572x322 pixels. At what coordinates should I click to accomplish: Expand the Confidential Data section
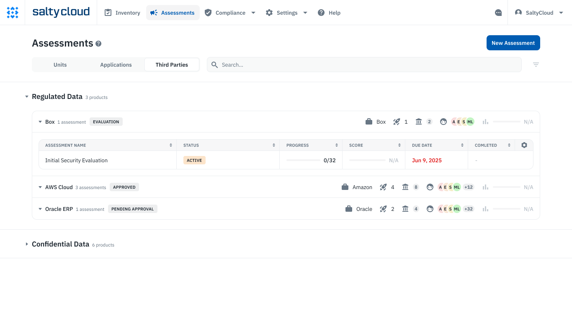coord(27,244)
